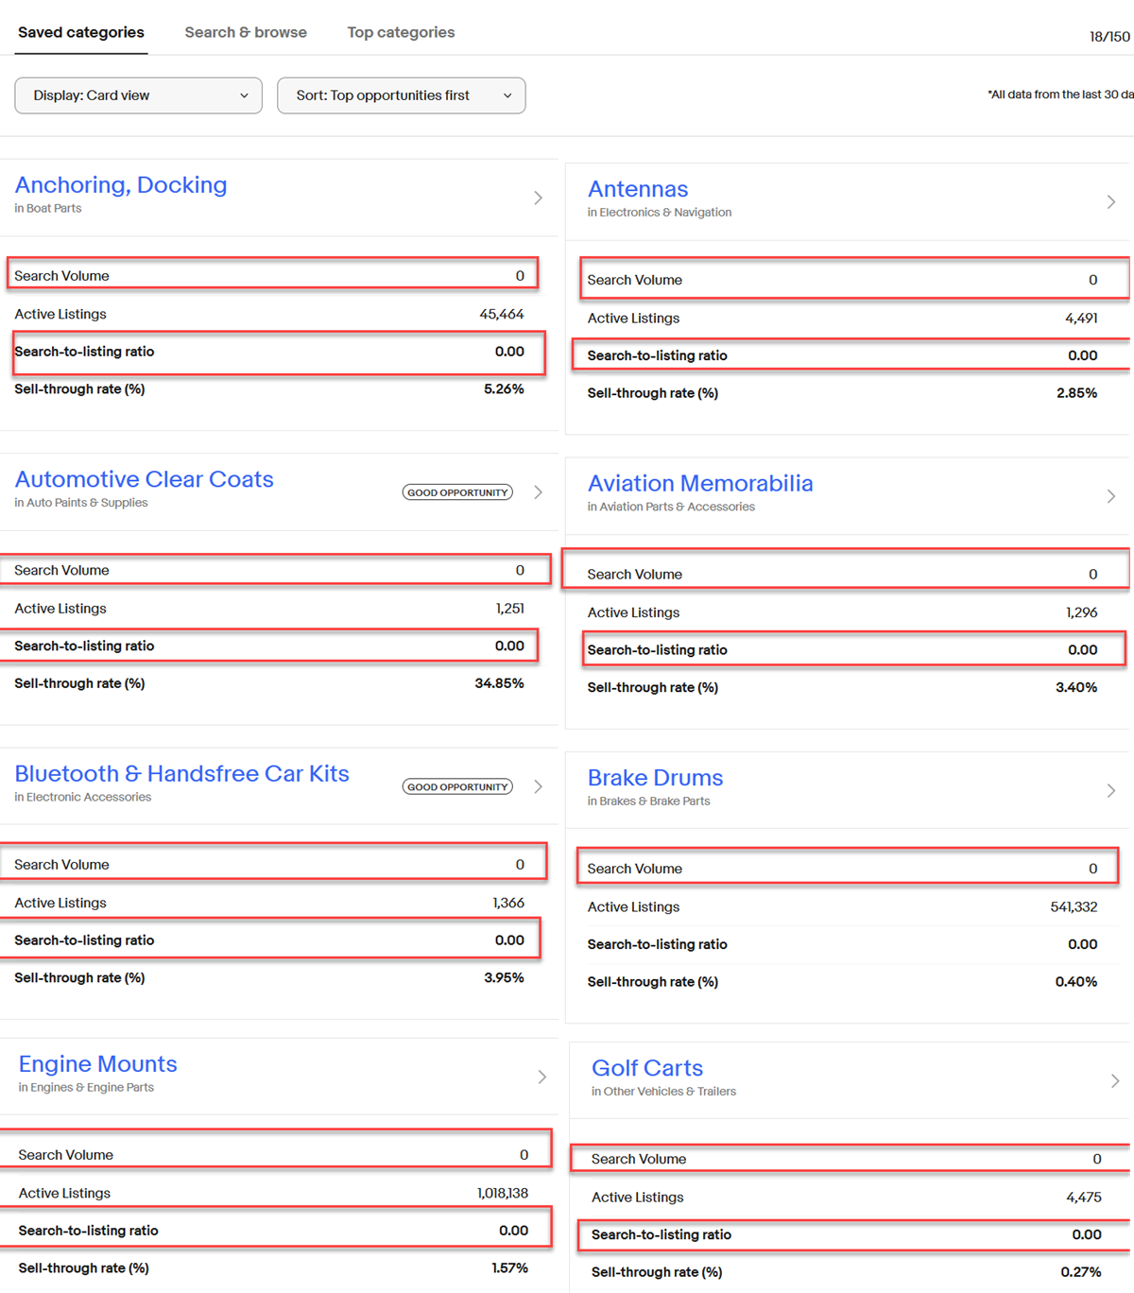The width and height of the screenshot is (1134, 1293).
Task: Open Golf Carts details via the right arrow
Action: pyautogui.click(x=1114, y=1080)
